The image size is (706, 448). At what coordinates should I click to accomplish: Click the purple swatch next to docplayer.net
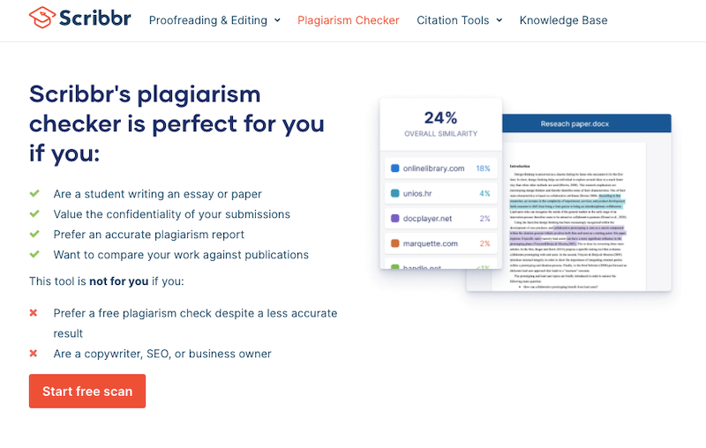[394, 218]
